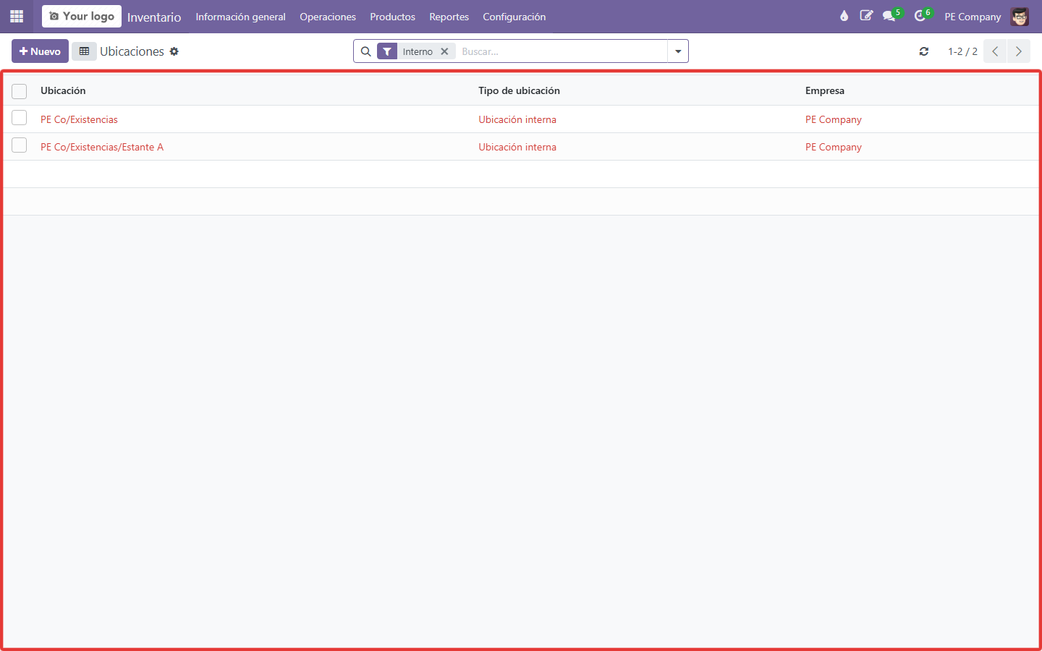Viewport: 1042px width, 651px height.
Task: Sort by the Empresa column header
Action: 825,90
